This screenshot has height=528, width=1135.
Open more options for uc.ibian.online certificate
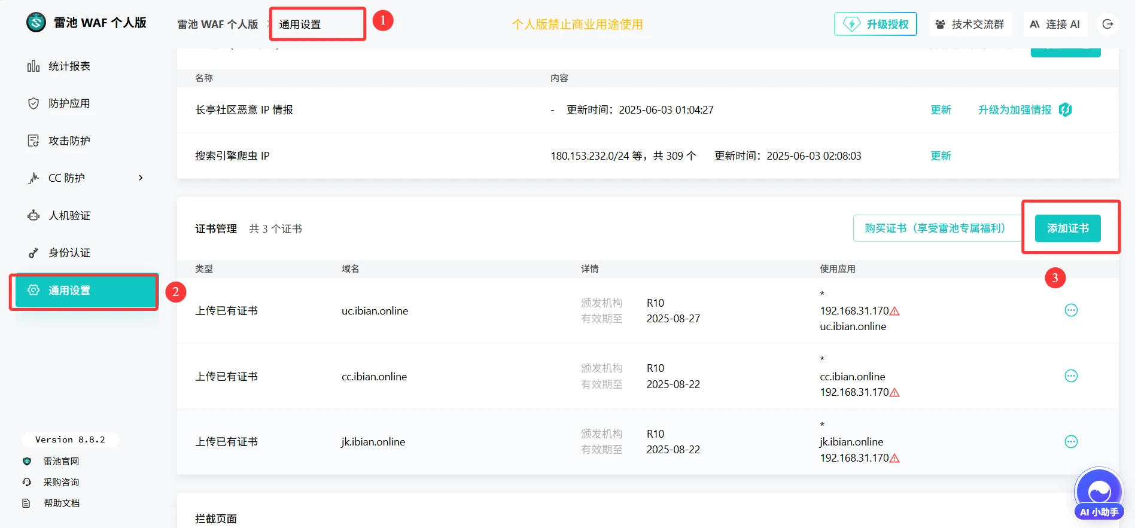tap(1071, 310)
